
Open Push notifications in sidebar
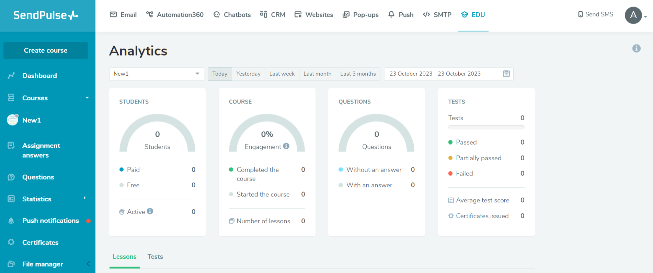[50, 221]
